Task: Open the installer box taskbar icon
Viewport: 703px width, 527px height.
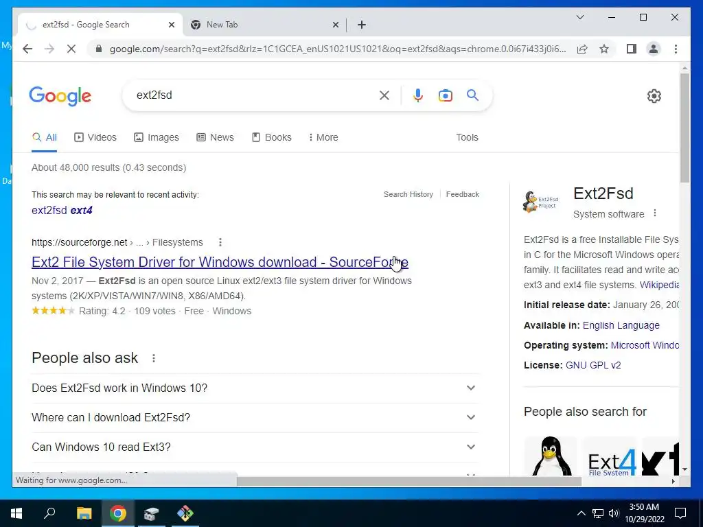Action: (x=151, y=513)
